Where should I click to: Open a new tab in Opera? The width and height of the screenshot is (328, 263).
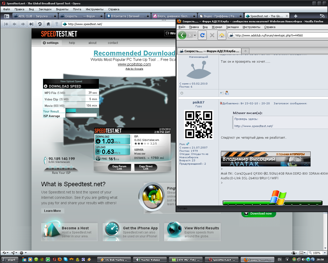pos(295,16)
